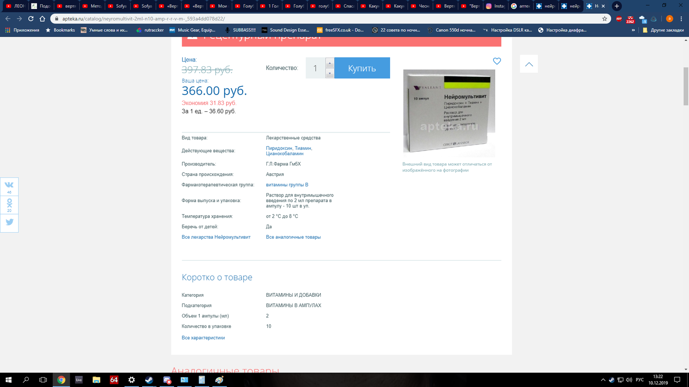The image size is (689, 387).
Task: Open Music Gear, Equip... bookmark
Action: click(192, 30)
